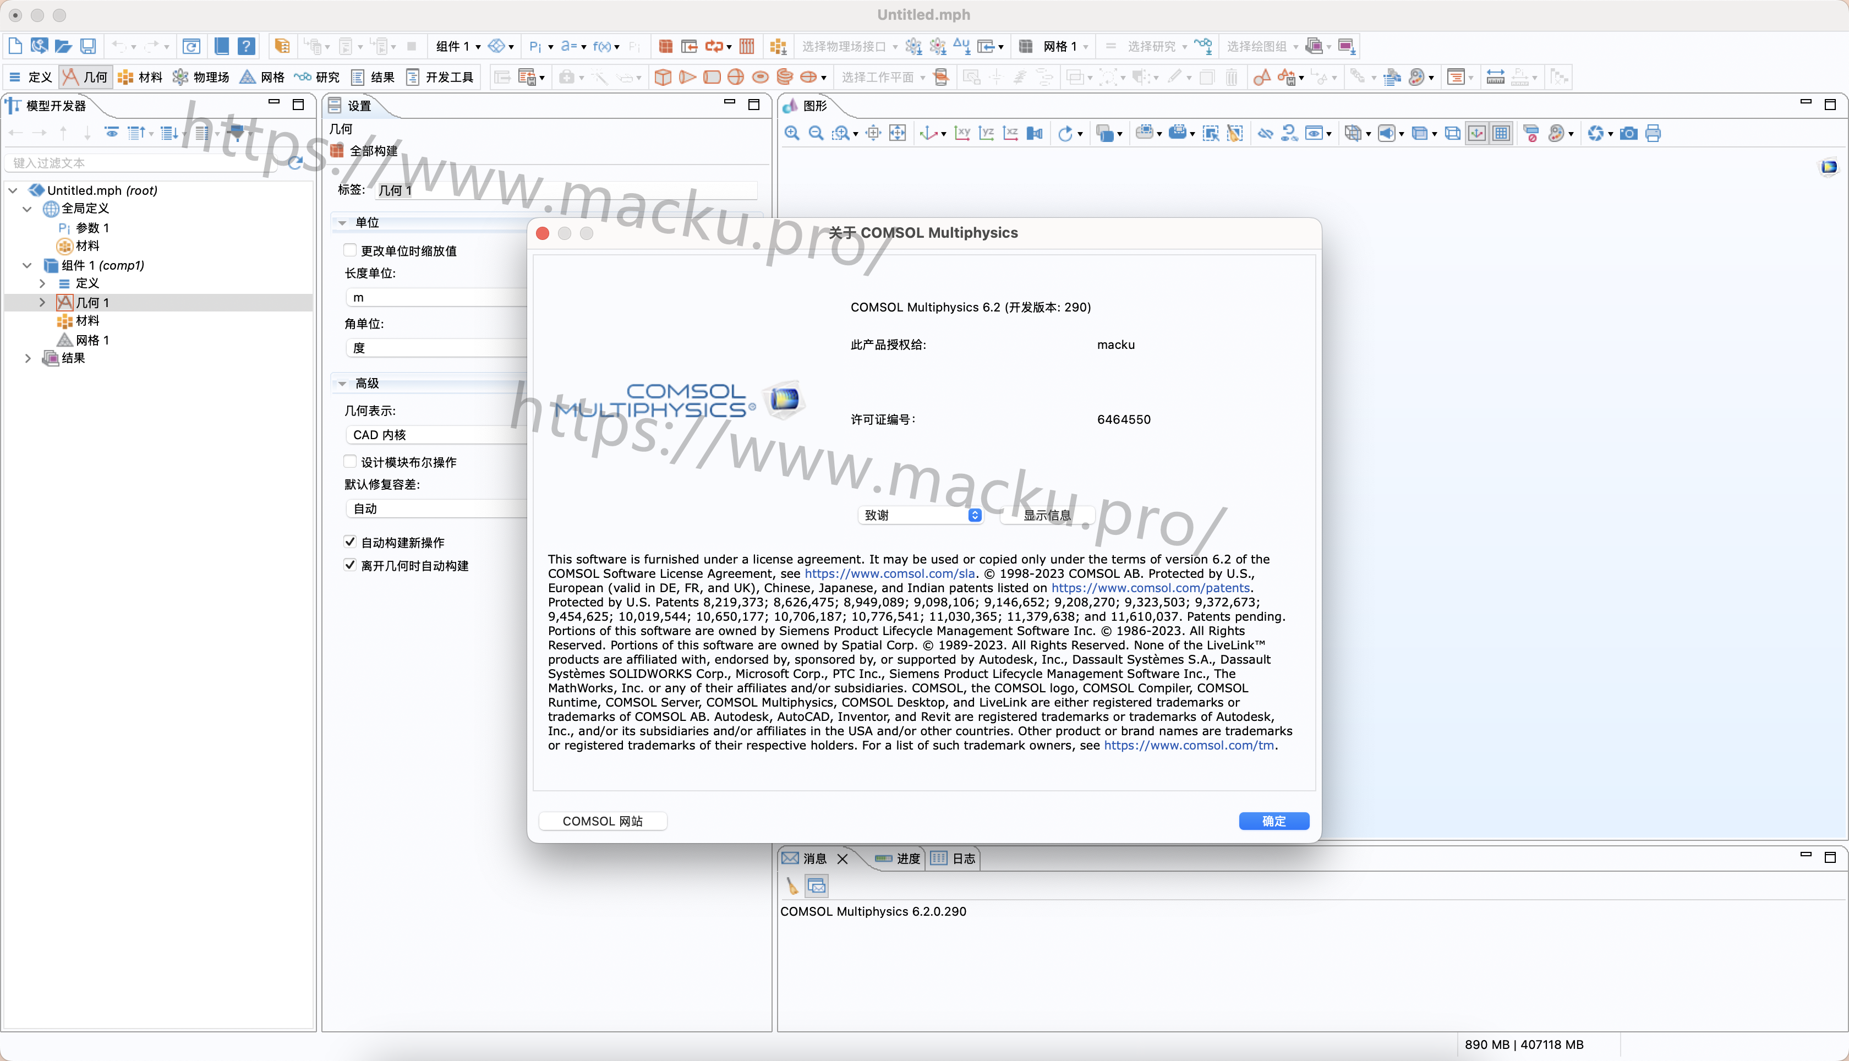Click the scene light icon in graphics toolbar

tap(1386, 133)
